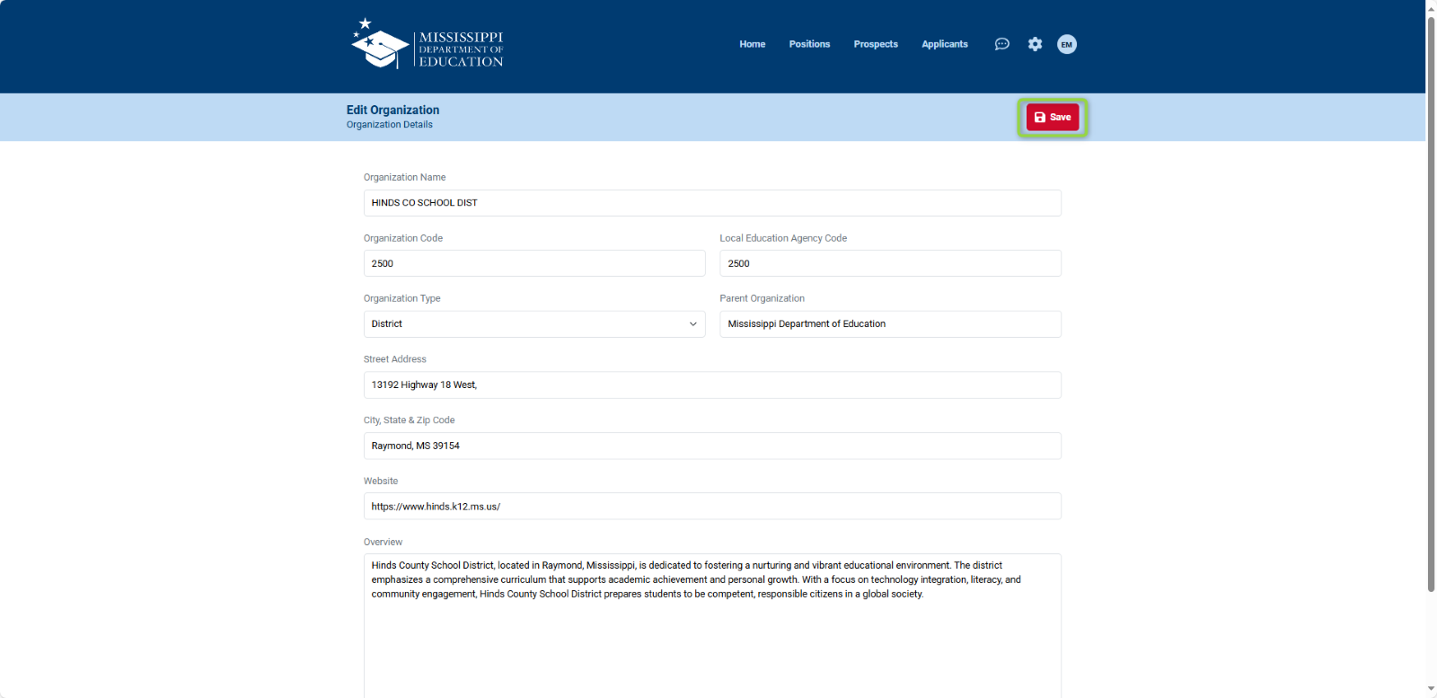Image resolution: width=1437 pixels, height=698 pixels.
Task: Click the 'Organization Type' label
Action: pyautogui.click(x=401, y=298)
